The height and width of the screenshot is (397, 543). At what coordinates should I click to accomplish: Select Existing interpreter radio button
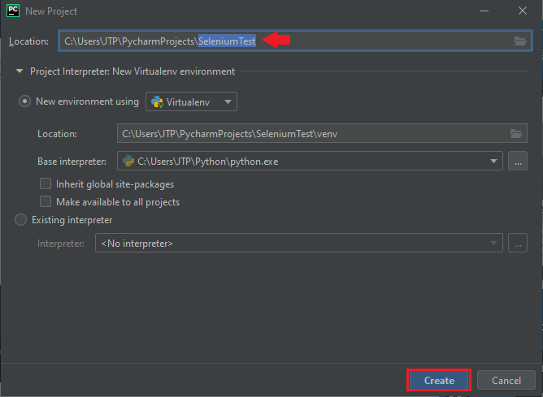click(21, 220)
